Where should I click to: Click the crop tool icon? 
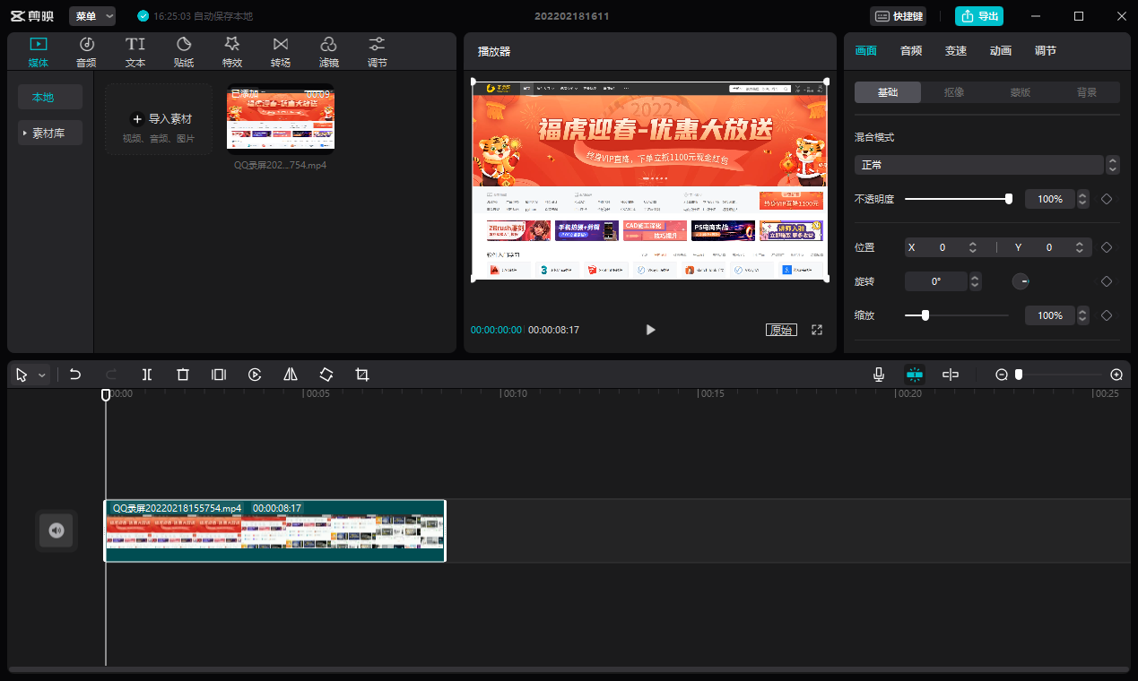point(362,375)
